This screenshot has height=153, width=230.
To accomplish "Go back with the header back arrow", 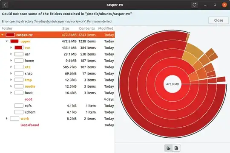I will [x=5, y=5].
